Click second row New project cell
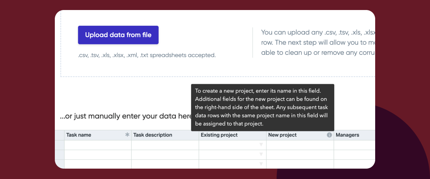The image size is (430, 179). pyautogui.click(x=300, y=155)
